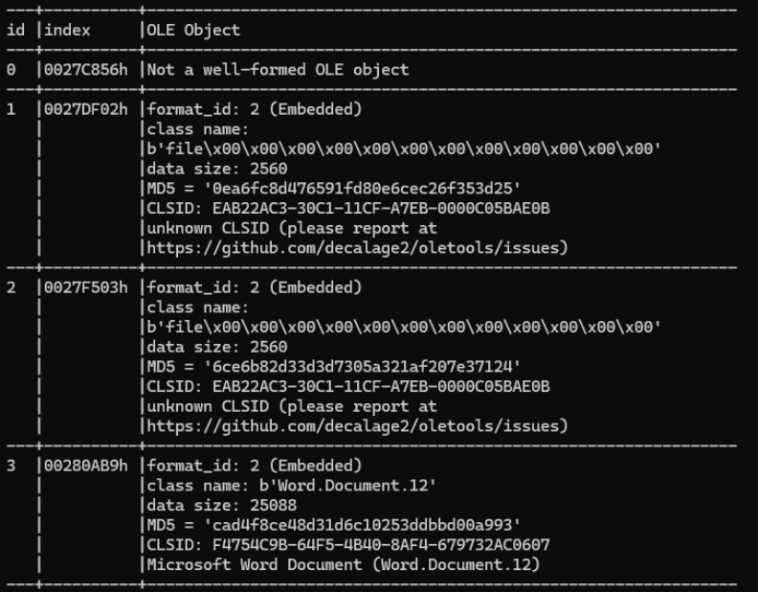This screenshot has height=592, width=758.
Task: Click index value 0027F503h
Action: coord(86,287)
